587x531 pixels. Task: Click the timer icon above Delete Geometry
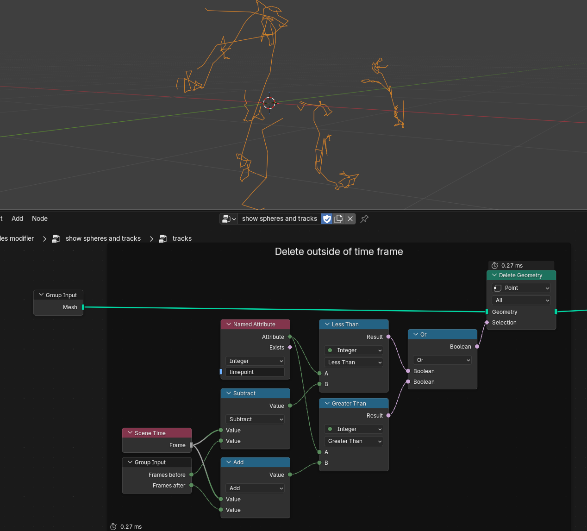(494, 266)
